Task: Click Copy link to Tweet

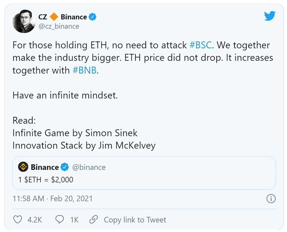Action: (135, 220)
